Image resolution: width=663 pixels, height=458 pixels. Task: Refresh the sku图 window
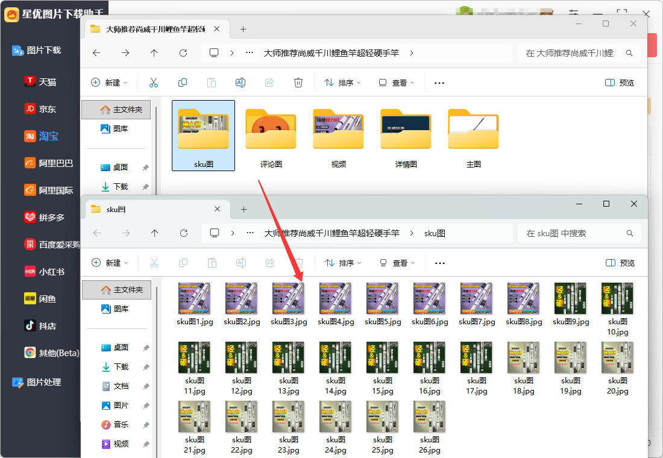point(183,233)
